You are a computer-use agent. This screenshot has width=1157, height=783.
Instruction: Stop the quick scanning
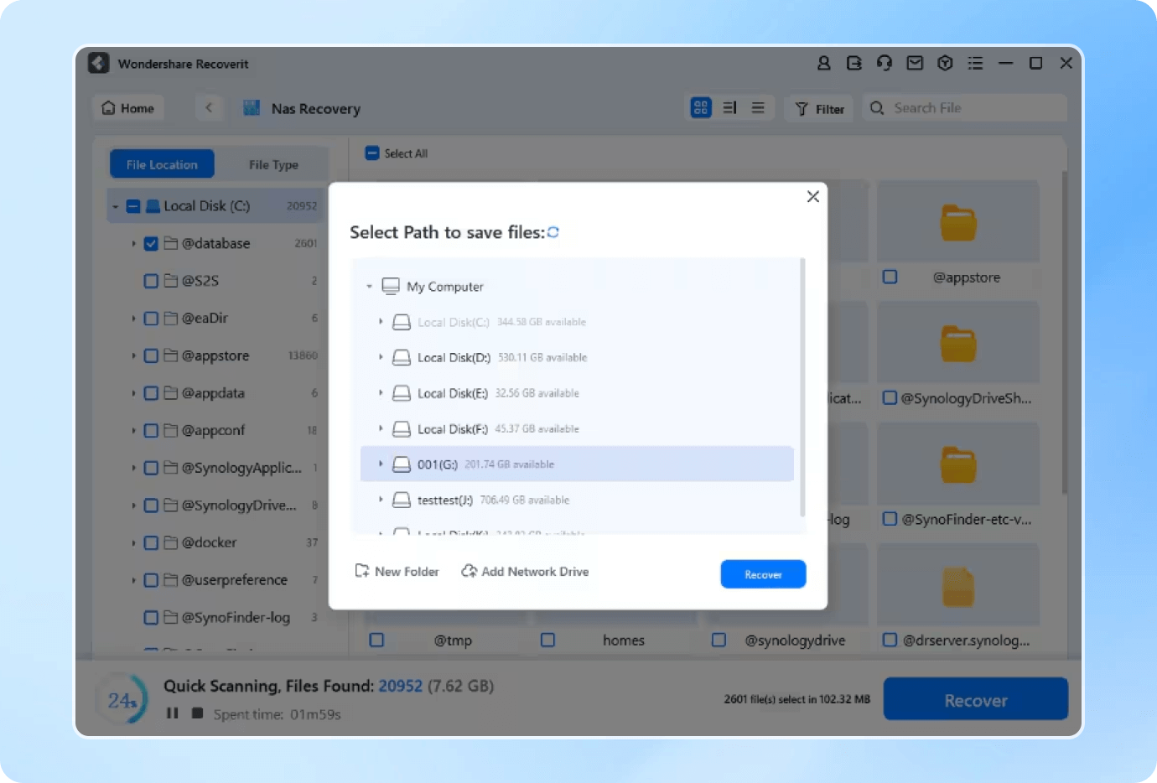(x=197, y=713)
